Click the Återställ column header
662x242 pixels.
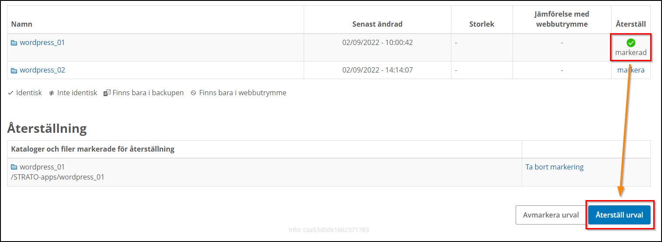[631, 24]
